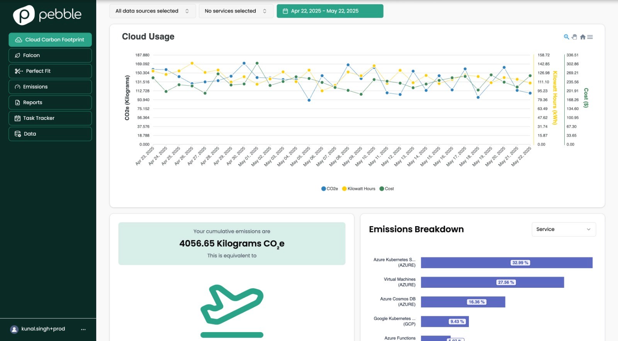Click the kunal.singh+prod avatar icon
618x341 pixels.
[x=14, y=329]
